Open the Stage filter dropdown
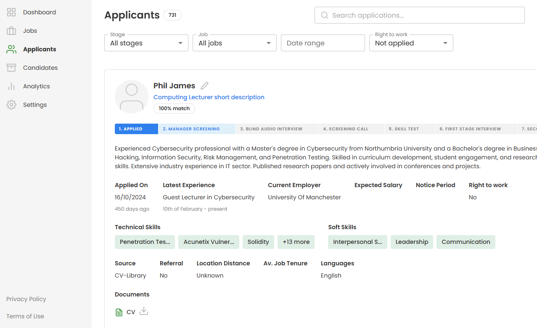537x328 pixels. tap(146, 43)
